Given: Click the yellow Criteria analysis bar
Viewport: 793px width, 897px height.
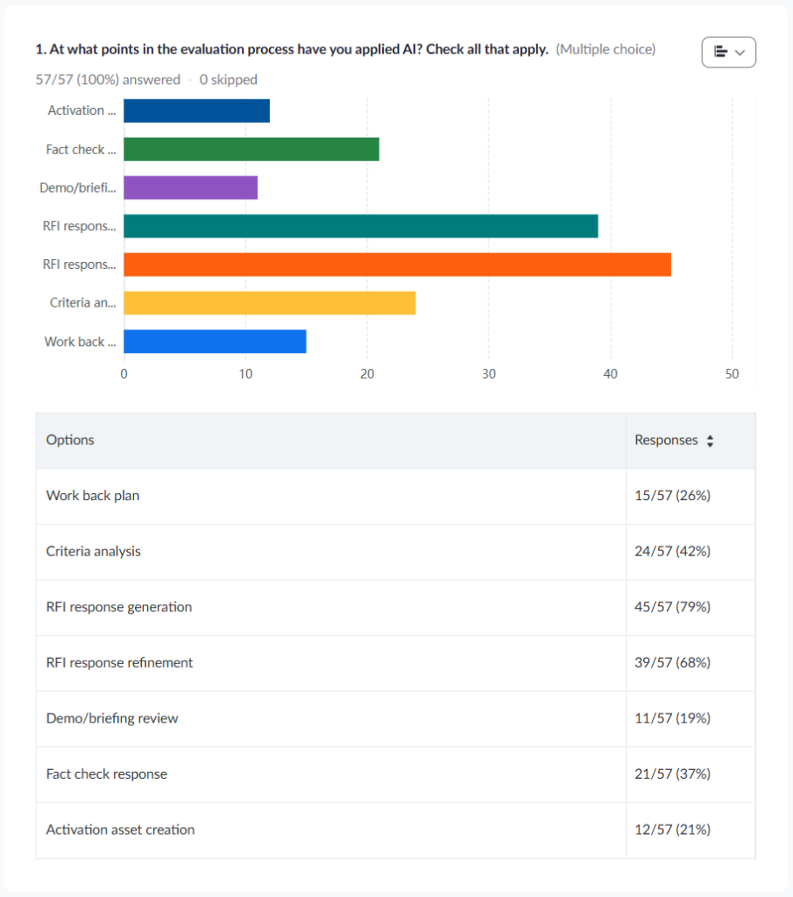Looking at the screenshot, I should [269, 303].
